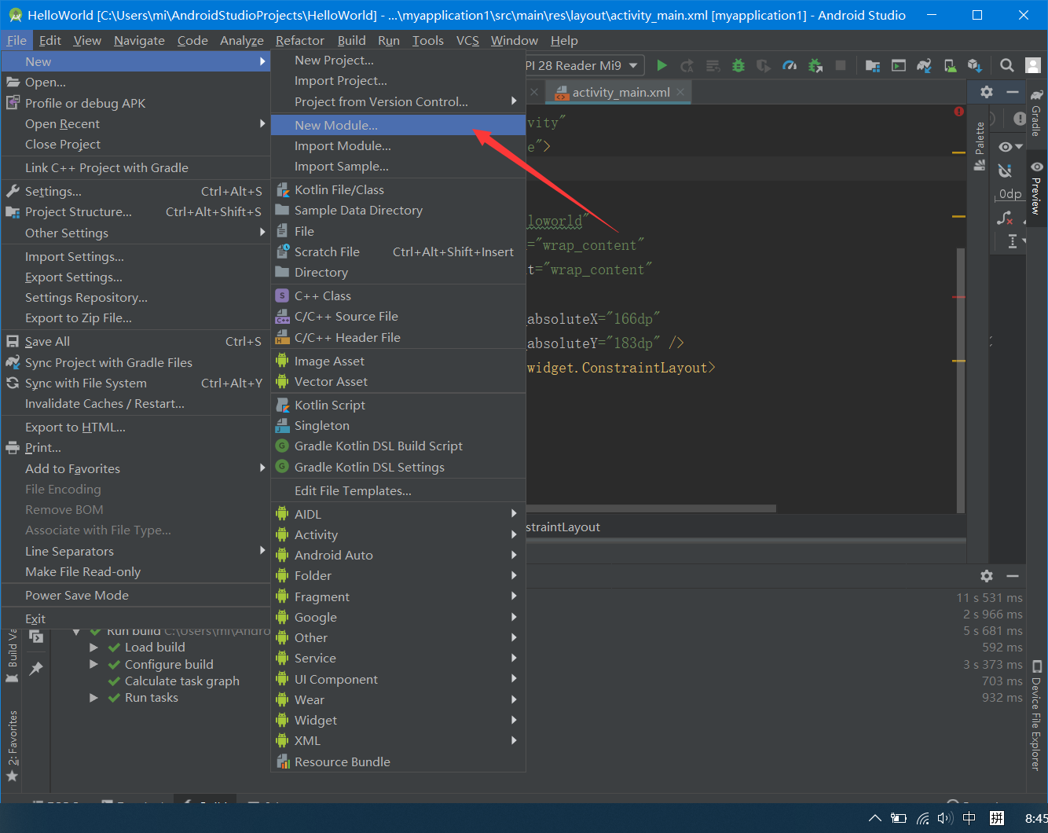Open the Gradle side tool window
Screen dimensions: 1048x833
[x=1036, y=112]
